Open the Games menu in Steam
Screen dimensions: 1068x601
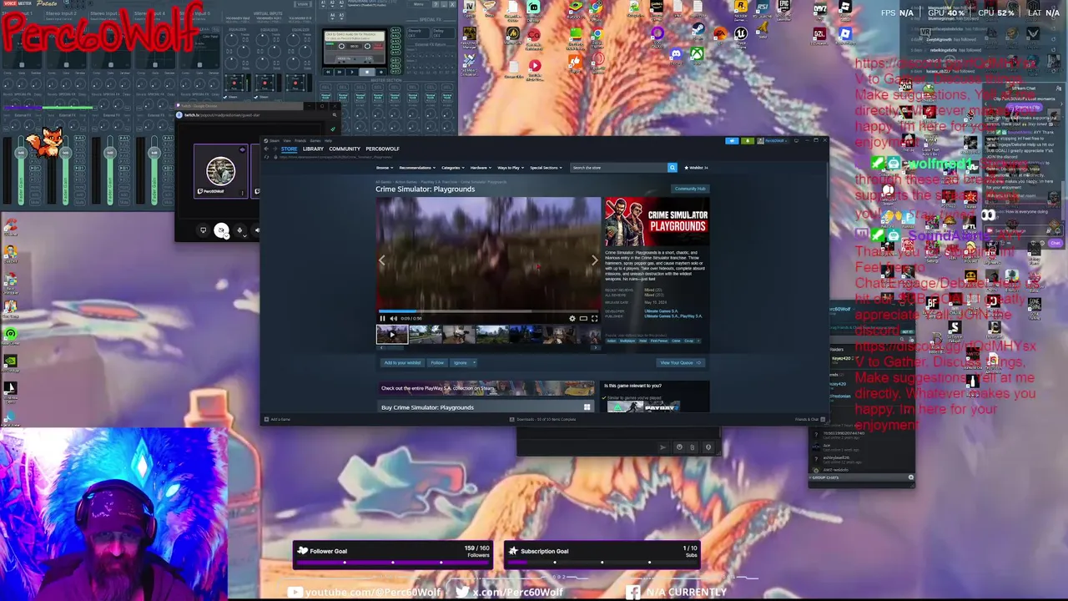(315, 140)
